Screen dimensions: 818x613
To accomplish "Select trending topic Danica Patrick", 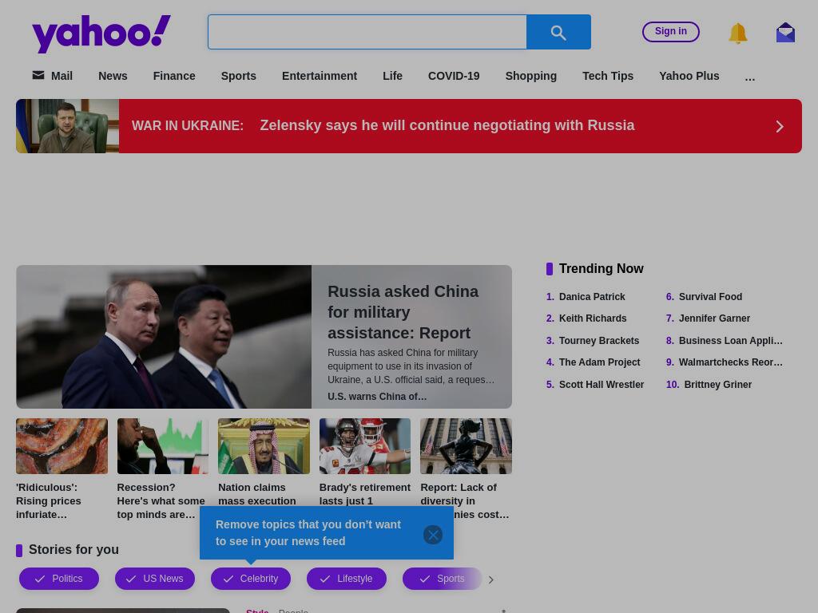I will (592, 297).
